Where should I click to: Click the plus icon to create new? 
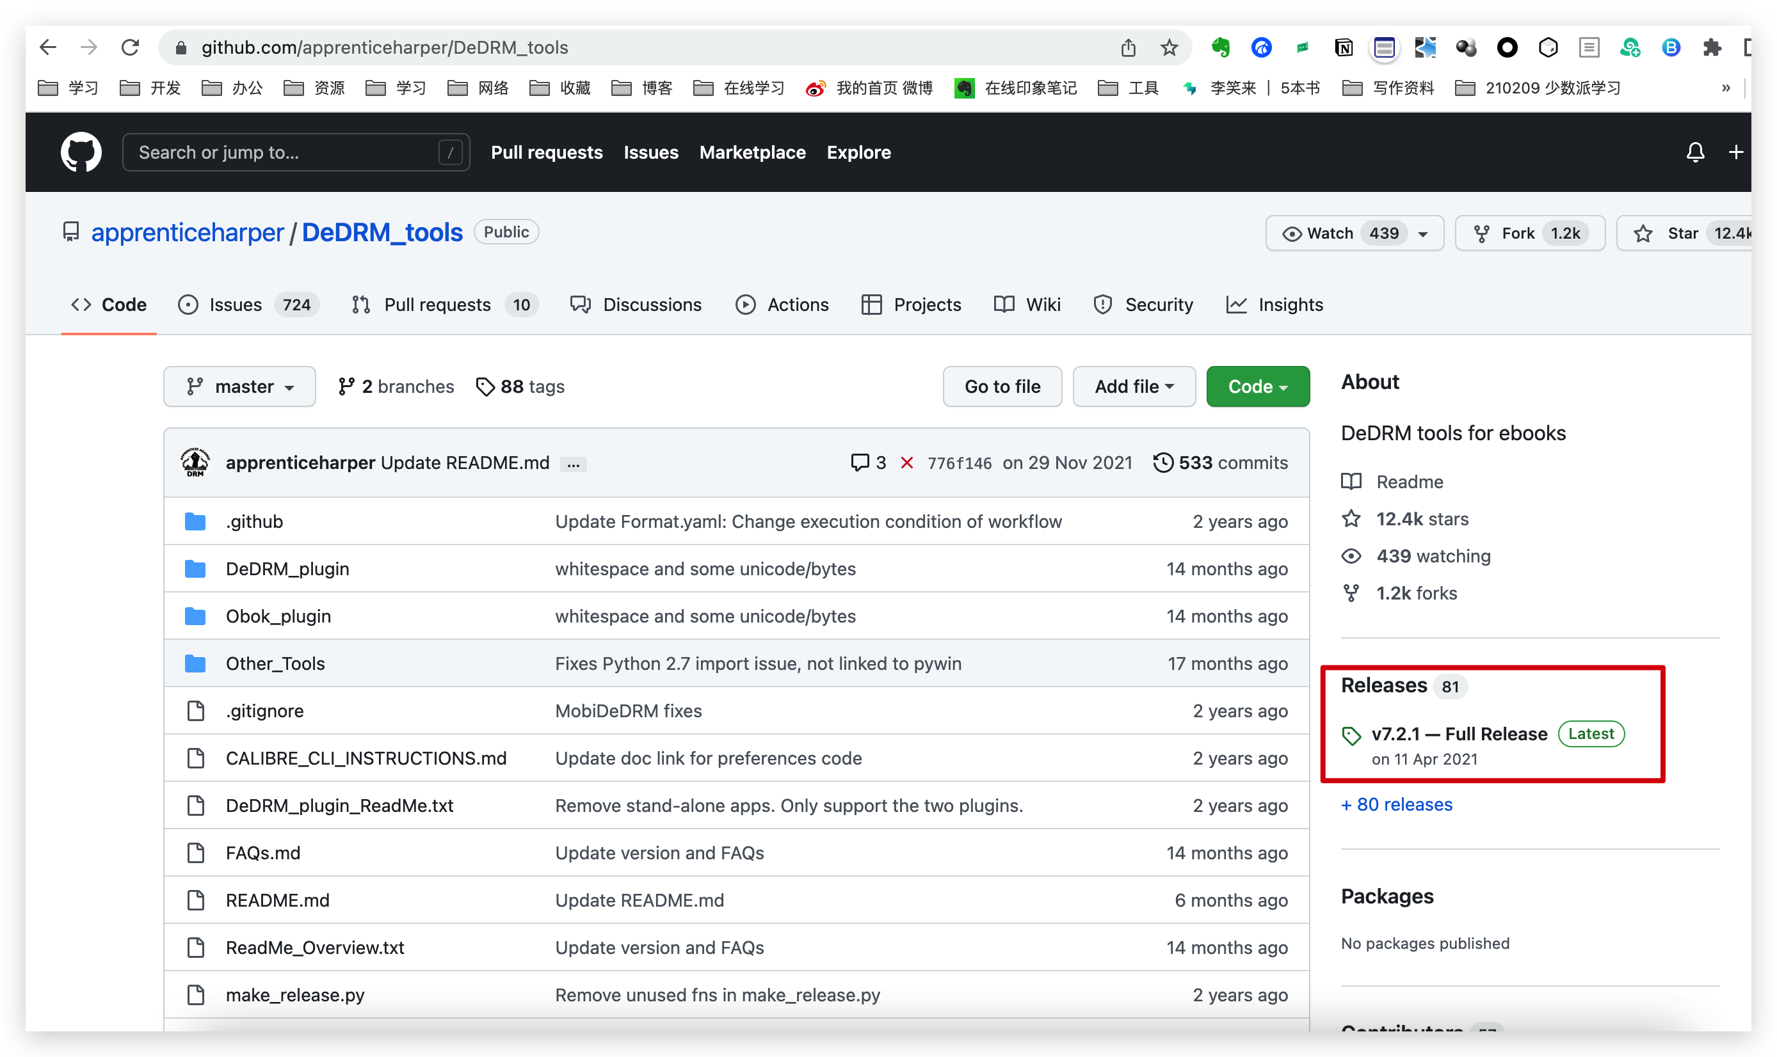coord(1735,152)
